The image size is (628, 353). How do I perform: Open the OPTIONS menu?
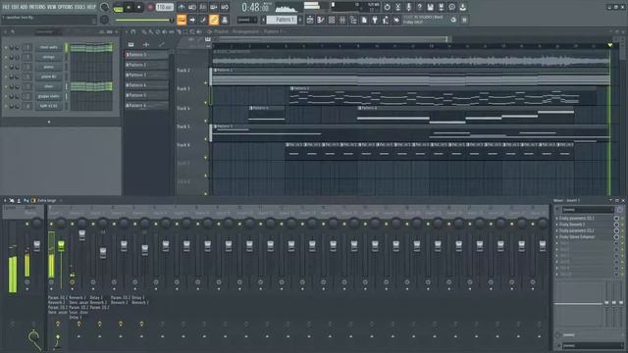[x=66, y=7]
